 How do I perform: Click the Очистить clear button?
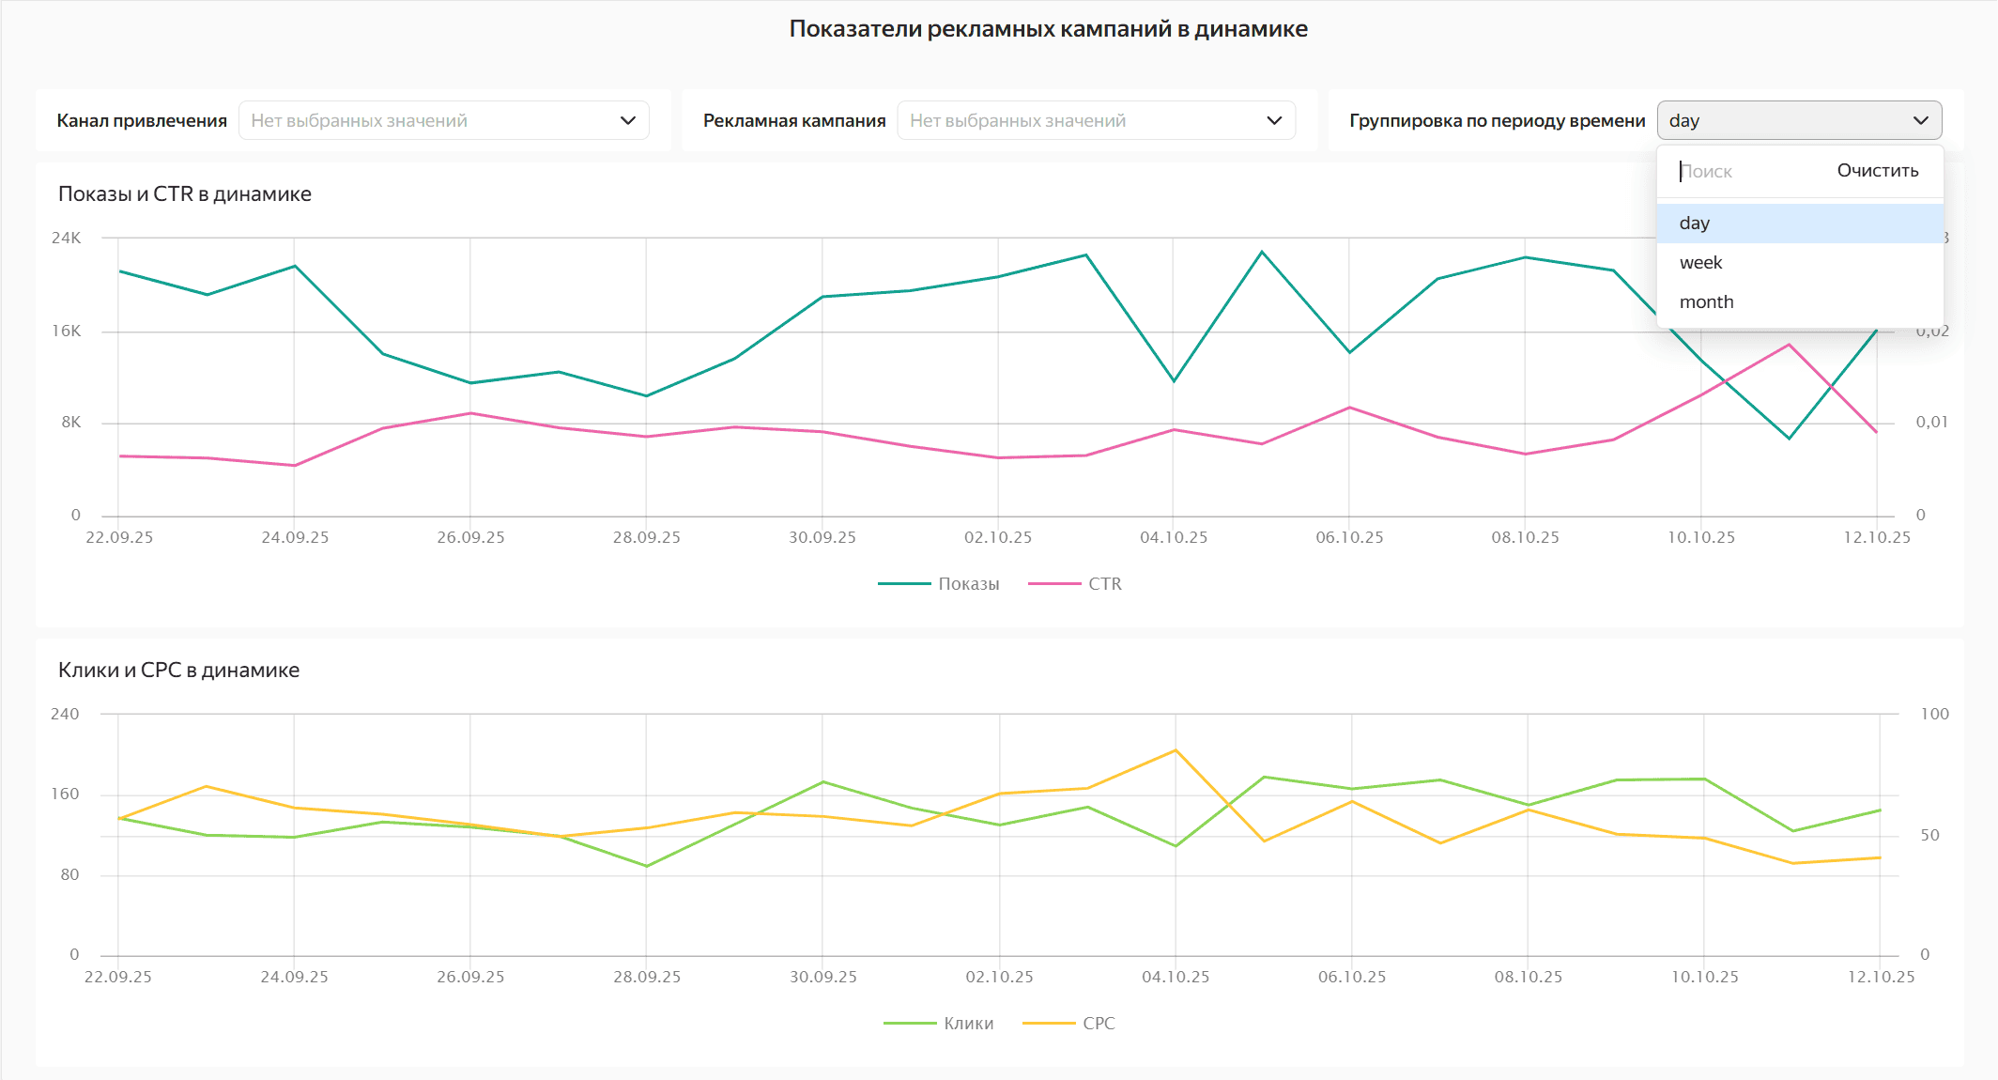[x=1877, y=171]
